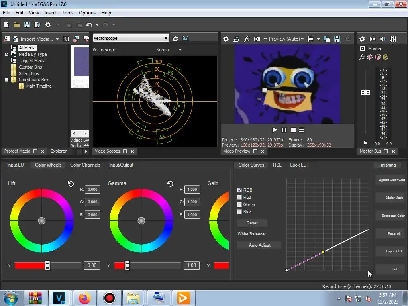Click the curves Reset button

[x=252, y=223]
